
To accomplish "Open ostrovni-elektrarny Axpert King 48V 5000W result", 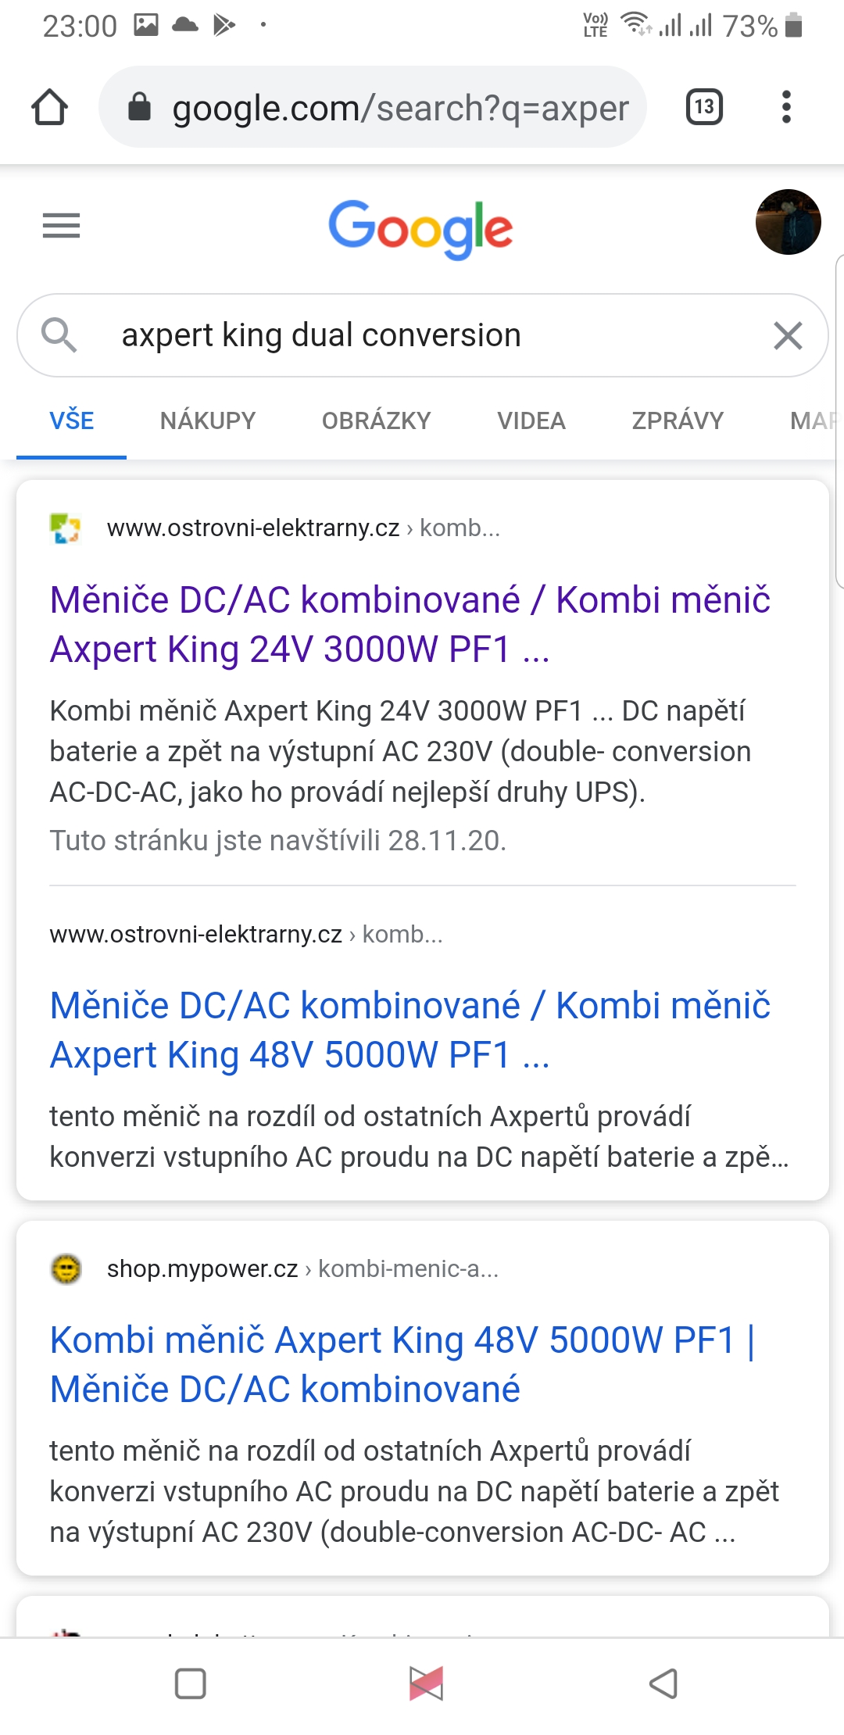I will pos(409,1029).
